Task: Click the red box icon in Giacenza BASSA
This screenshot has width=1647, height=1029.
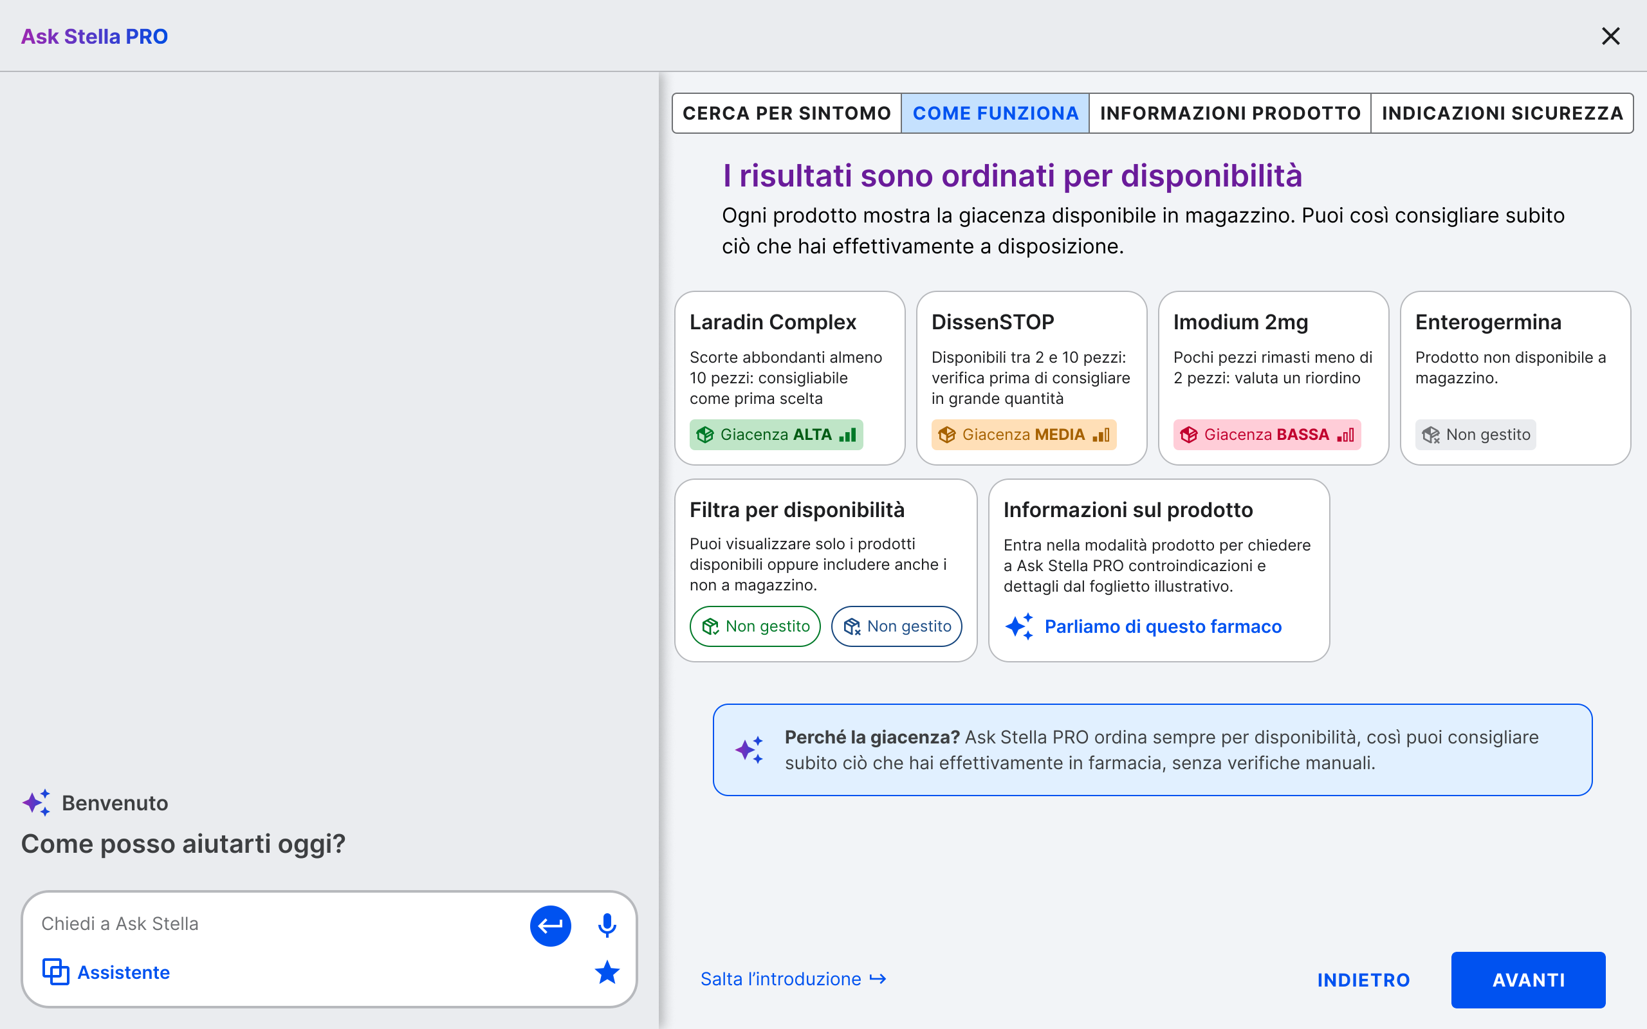Action: 1189,435
